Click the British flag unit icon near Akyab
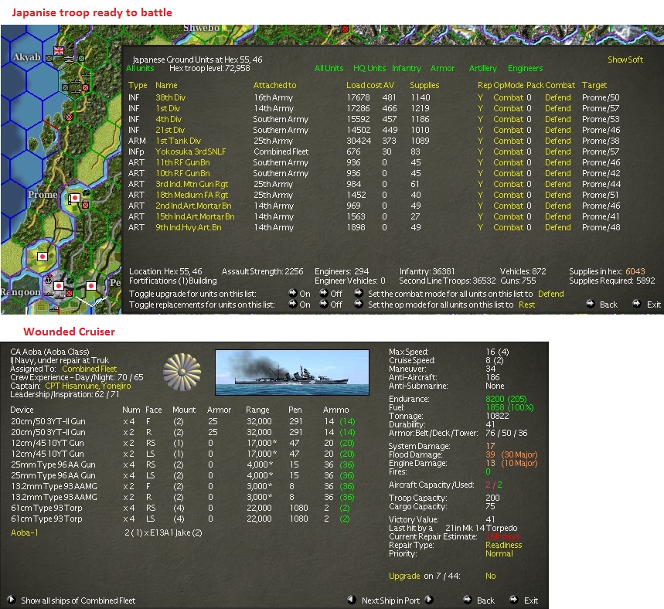The height and width of the screenshot is (609, 664). tap(59, 51)
